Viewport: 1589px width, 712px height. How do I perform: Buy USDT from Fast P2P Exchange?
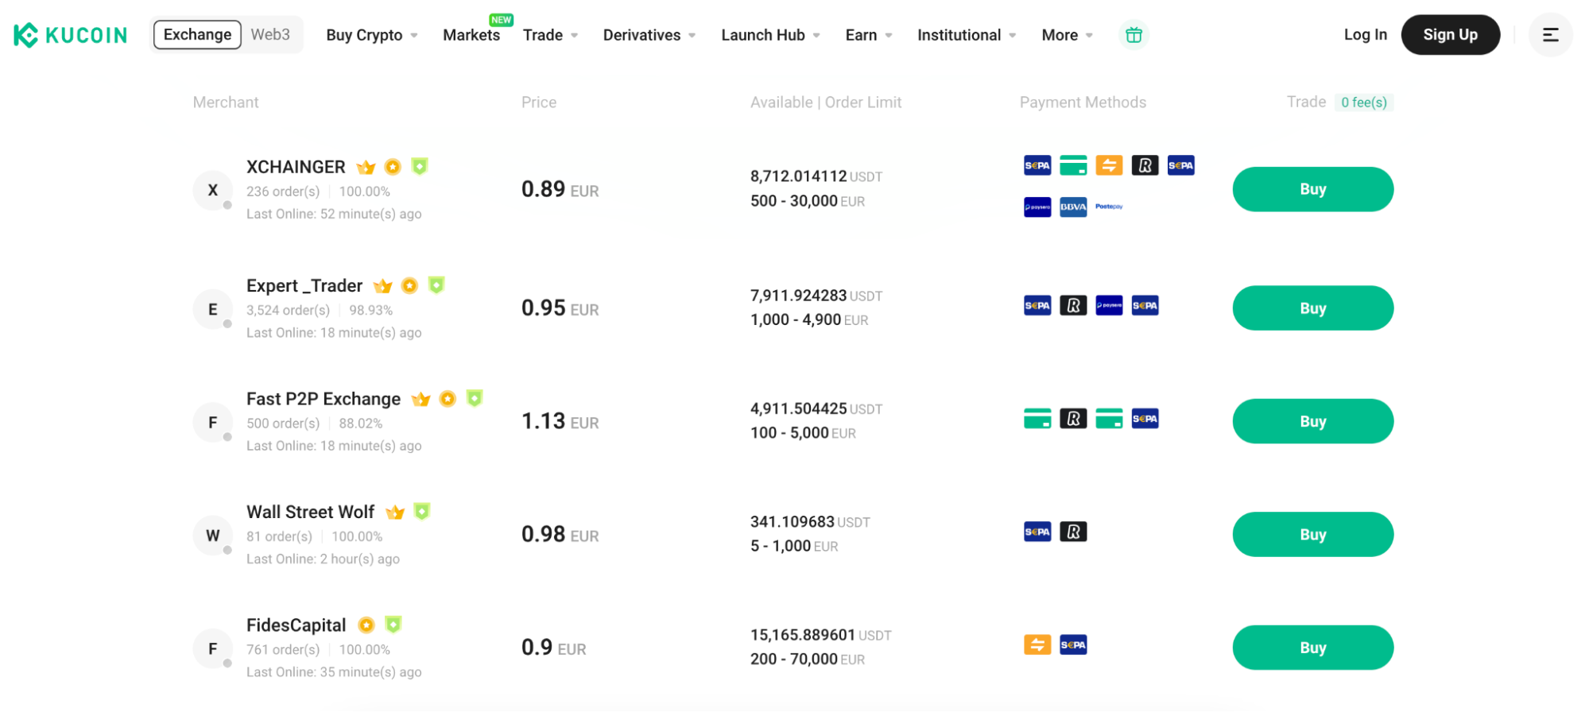coord(1312,421)
